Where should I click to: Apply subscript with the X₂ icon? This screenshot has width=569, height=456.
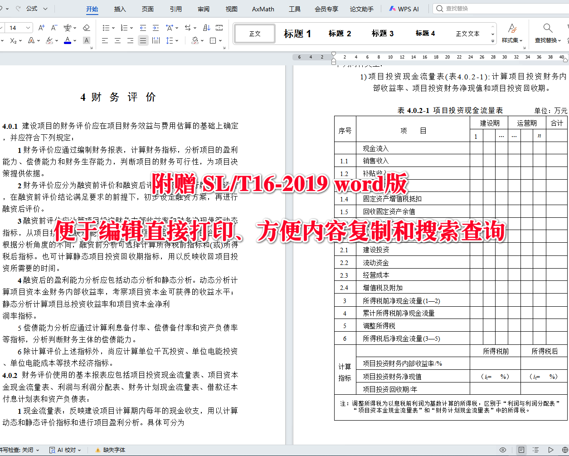click(x=14, y=41)
